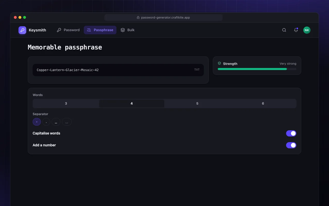The image size is (329, 206).
Task: Click the green strength progress bar
Action: click(x=252, y=69)
